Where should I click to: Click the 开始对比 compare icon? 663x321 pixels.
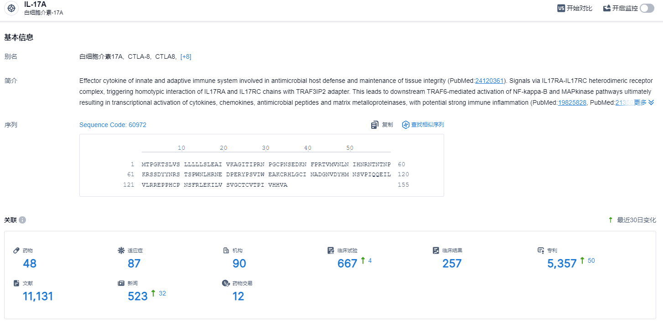pyautogui.click(x=561, y=8)
